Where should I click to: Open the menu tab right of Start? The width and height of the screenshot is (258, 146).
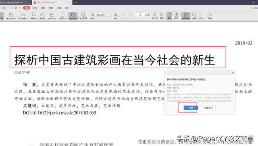[35, 8]
